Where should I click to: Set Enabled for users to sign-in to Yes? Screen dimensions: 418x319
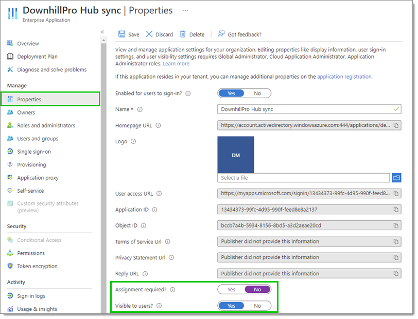[x=231, y=93]
